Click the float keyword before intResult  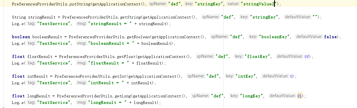coord(19,76)
